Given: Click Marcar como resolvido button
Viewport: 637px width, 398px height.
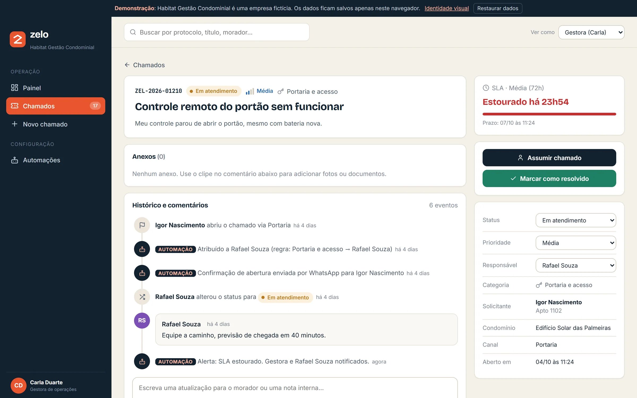Looking at the screenshot, I should [549, 179].
